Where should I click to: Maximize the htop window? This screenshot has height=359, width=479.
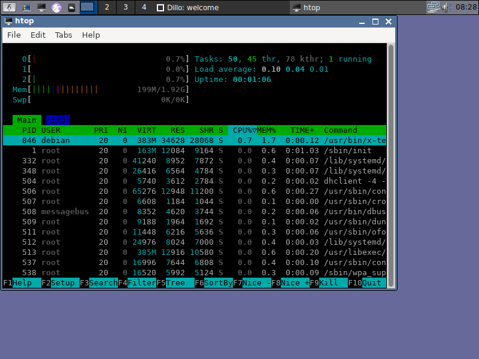coord(375,22)
